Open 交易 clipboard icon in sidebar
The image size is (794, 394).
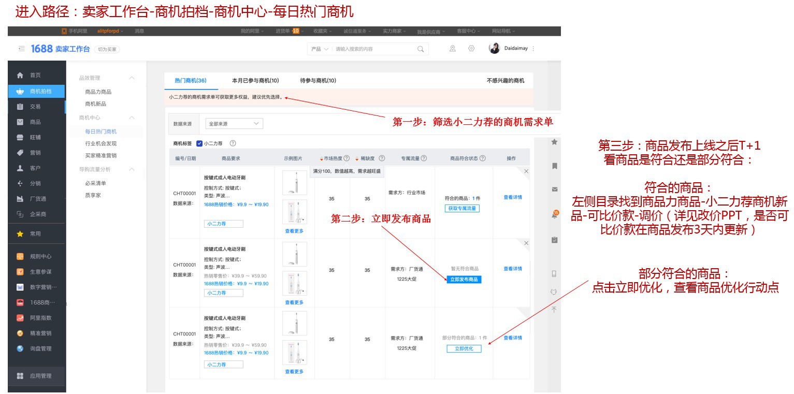(20, 107)
